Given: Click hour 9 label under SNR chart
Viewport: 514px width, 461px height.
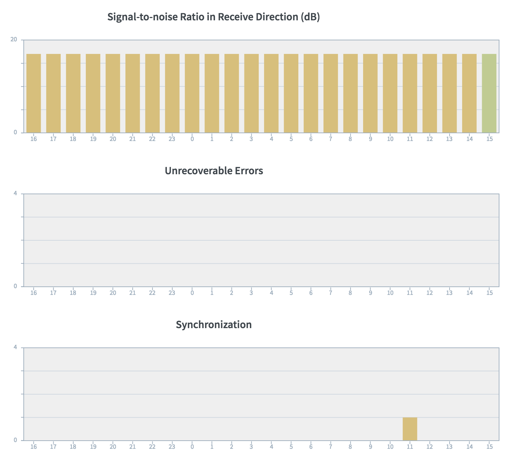Looking at the screenshot, I should [x=370, y=139].
